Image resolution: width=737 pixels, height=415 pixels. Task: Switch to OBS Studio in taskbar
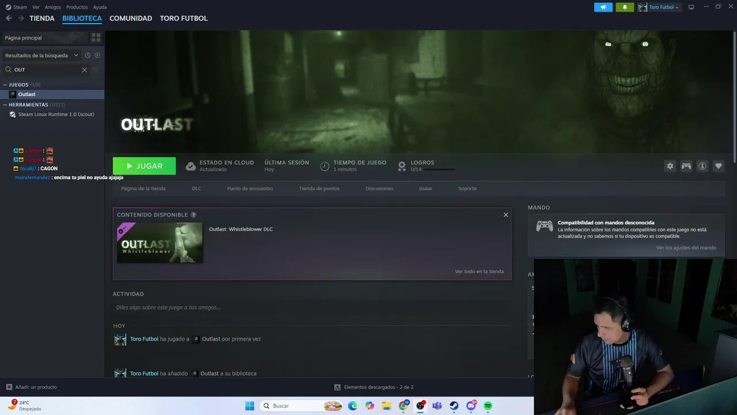tap(420, 406)
